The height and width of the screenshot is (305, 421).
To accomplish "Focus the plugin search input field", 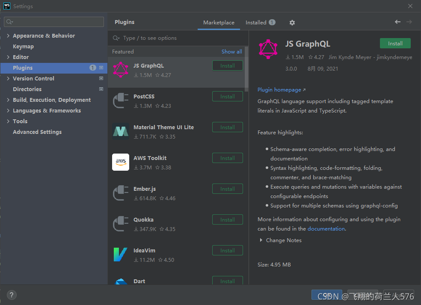I will pos(178,38).
